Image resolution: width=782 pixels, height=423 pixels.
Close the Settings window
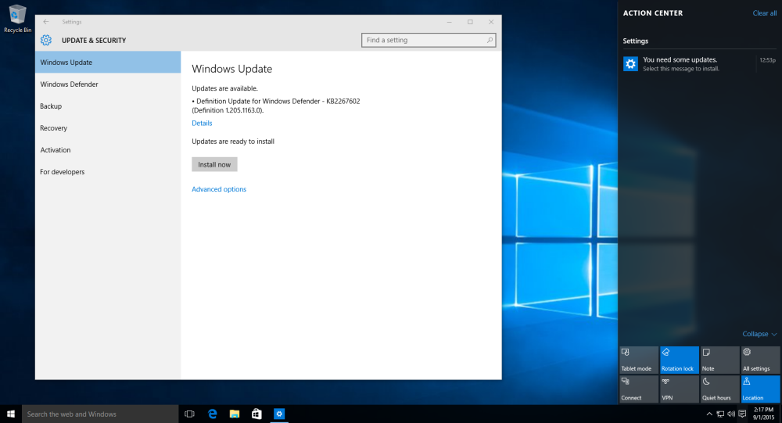[491, 22]
